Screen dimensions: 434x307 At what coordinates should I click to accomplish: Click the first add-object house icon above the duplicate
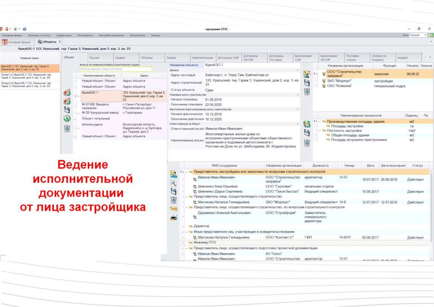tap(67, 93)
